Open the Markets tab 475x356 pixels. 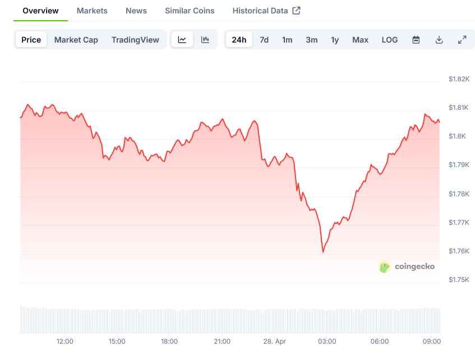(92, 11)
